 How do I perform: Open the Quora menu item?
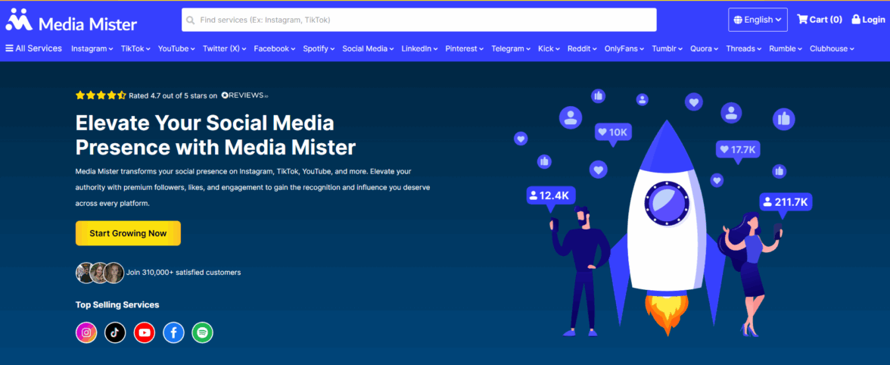click(x=705, y=48)
